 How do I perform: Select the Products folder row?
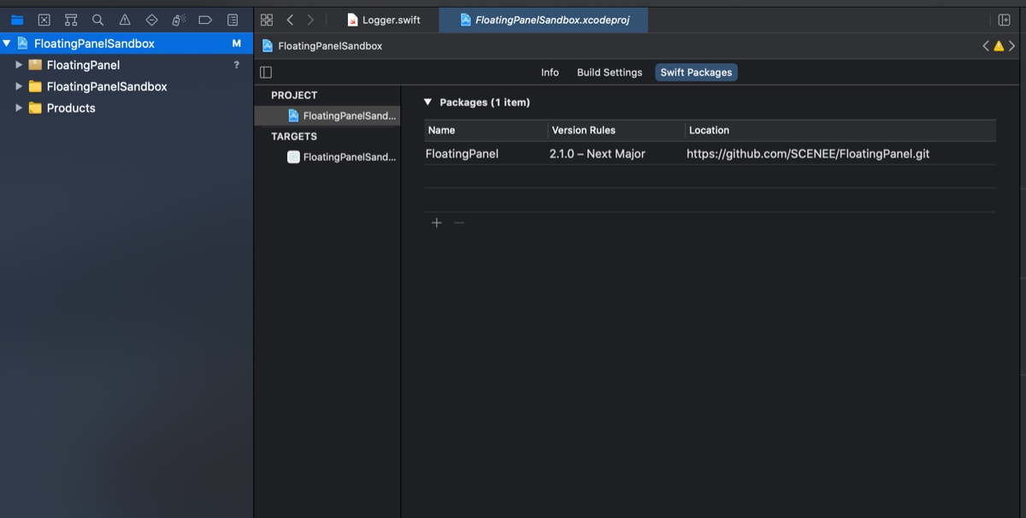point(127,108)
